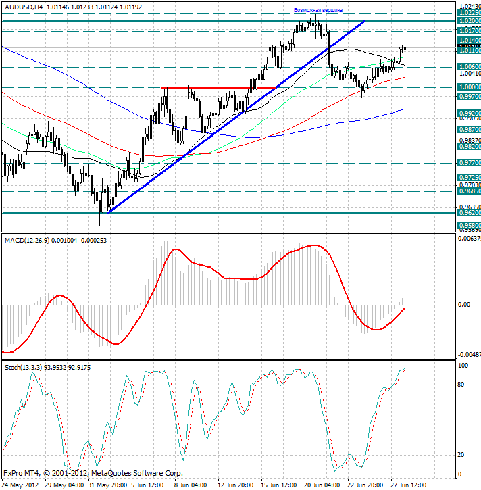This screenshot has height=490, width=481.
Task: Select the red MACD signal line
Action: click(203, 299)
